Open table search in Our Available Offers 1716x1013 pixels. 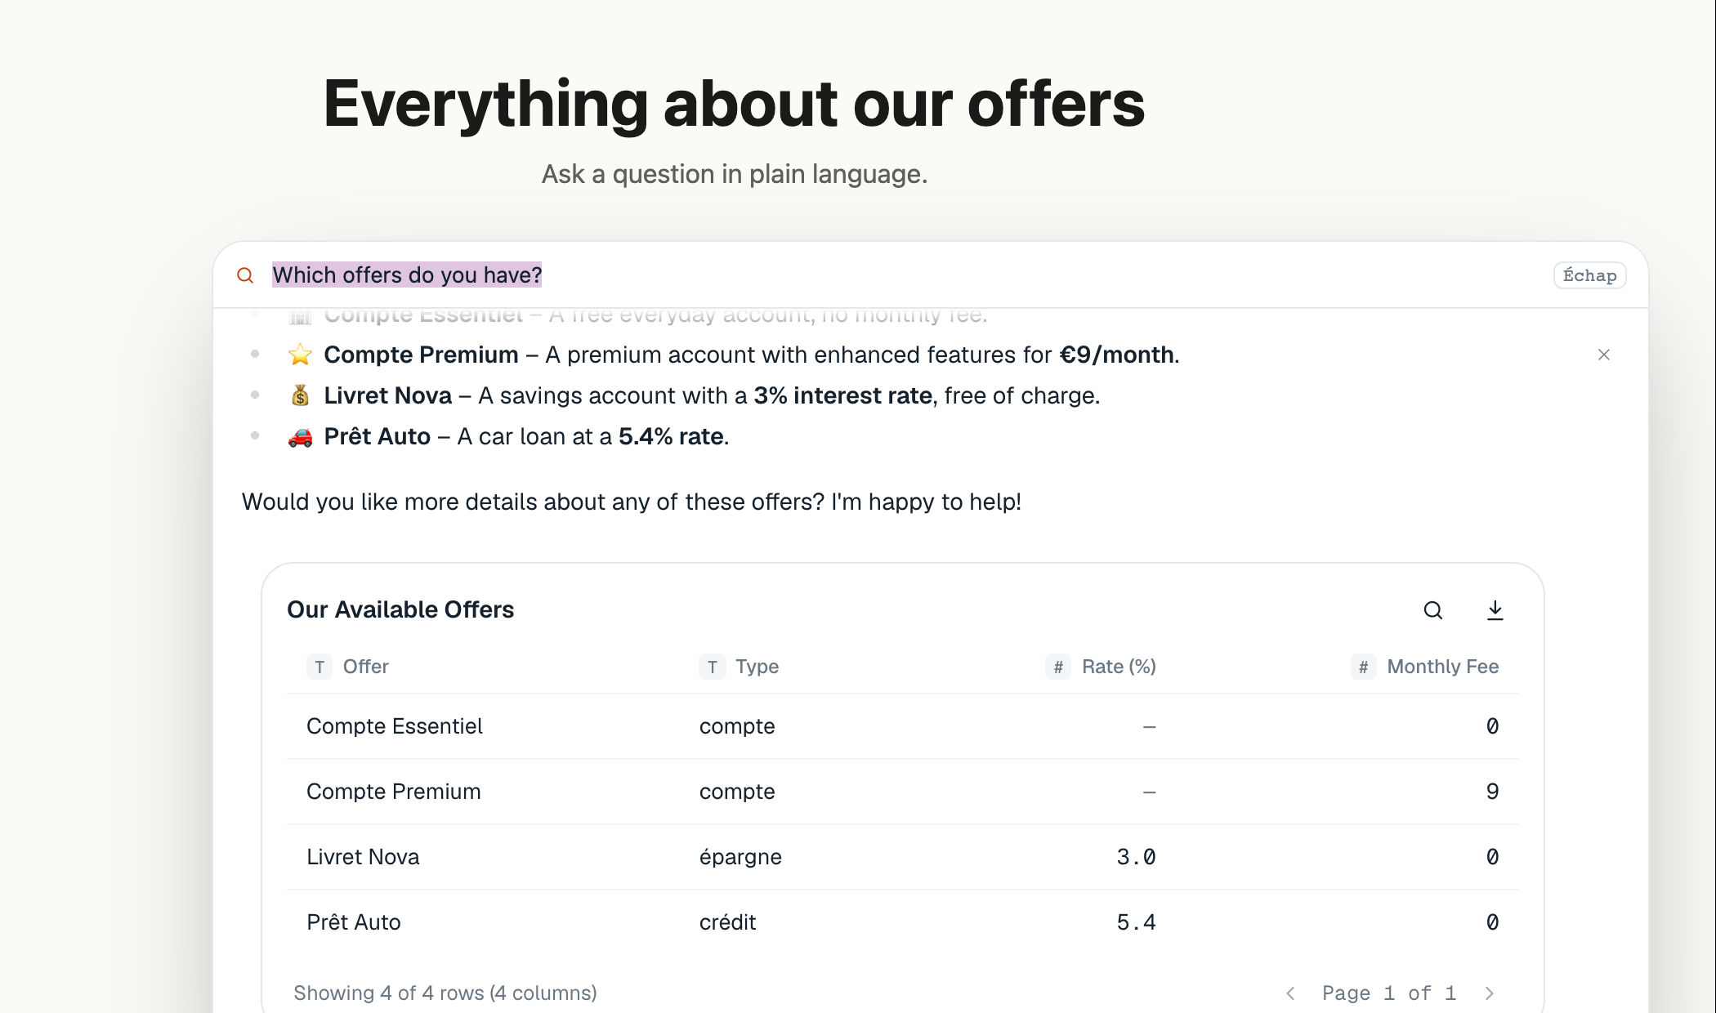click(x=1432, y=610)
